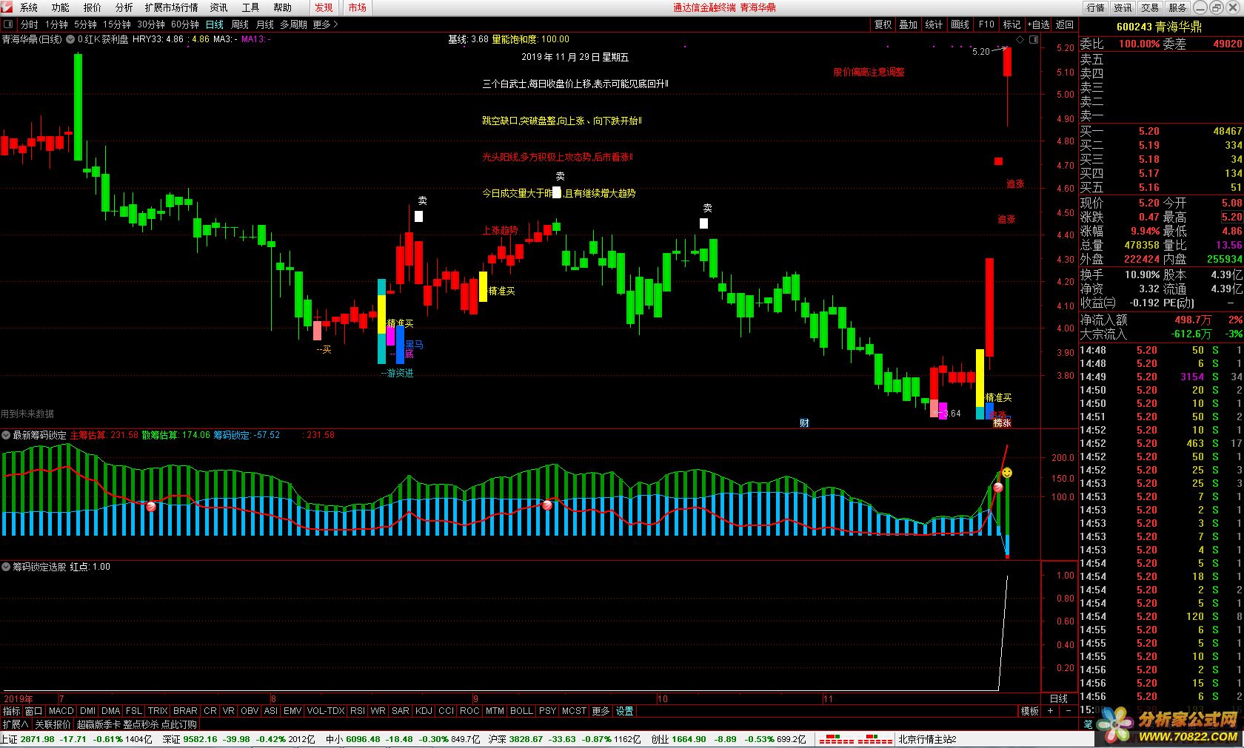Open the 关联报价 tab
The image size is (1244, 748).
(x=53, y=724)
